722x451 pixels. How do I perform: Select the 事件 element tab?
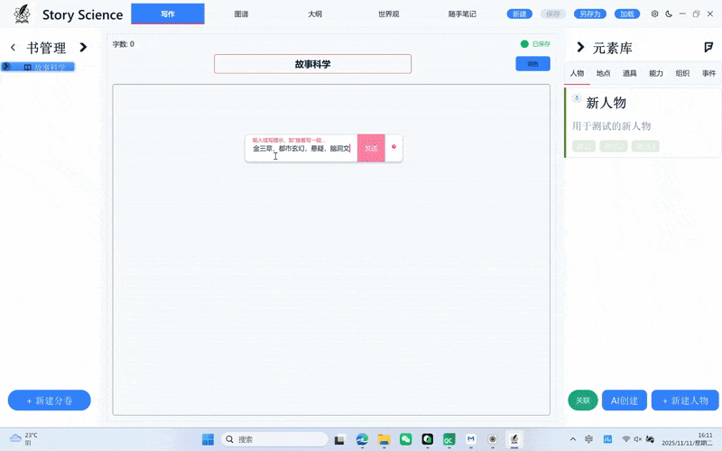coord(708,73)
